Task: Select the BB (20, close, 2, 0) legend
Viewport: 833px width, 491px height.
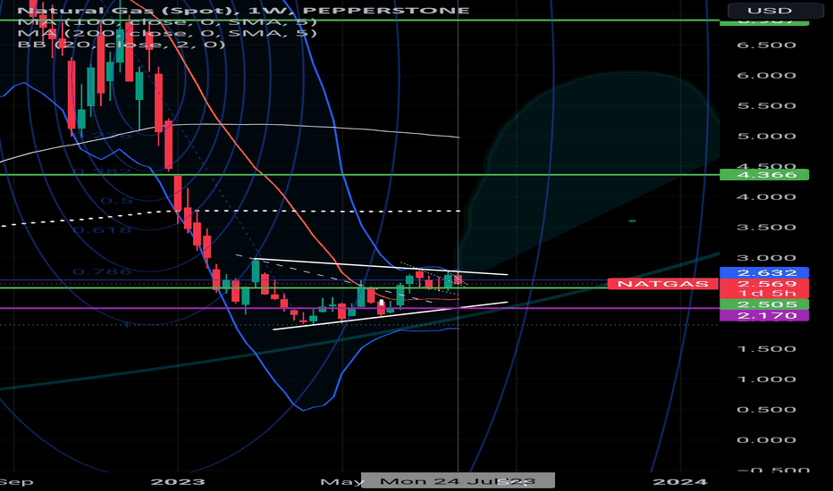Action: click(122, 44)
